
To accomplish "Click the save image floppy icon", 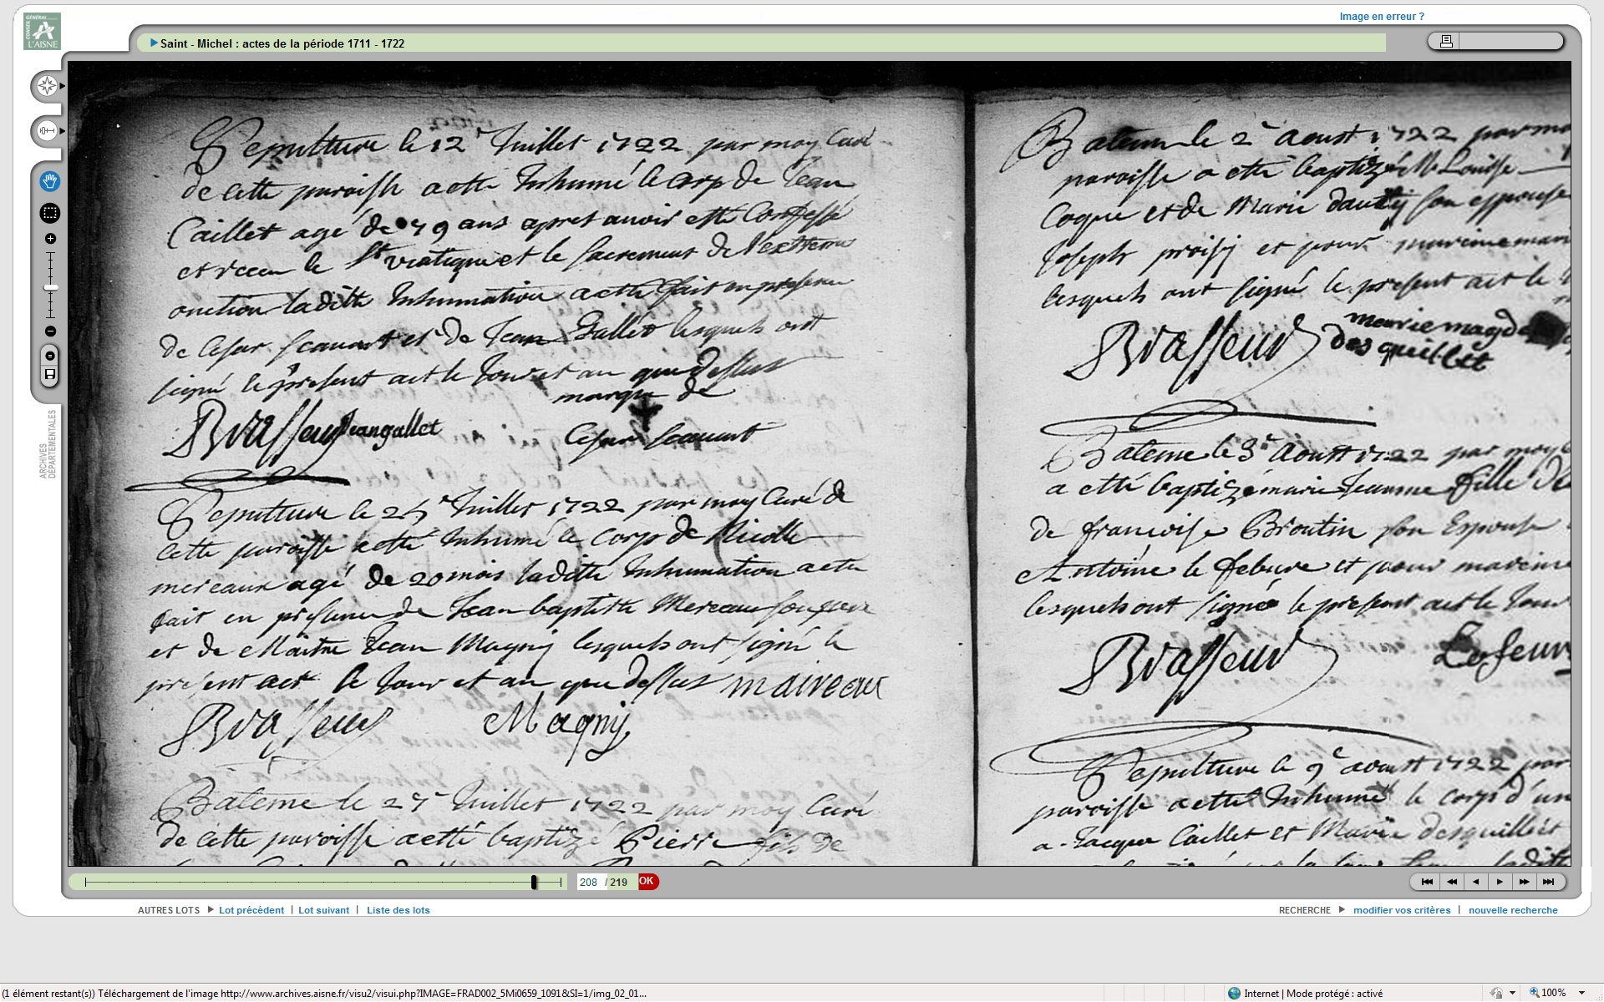I will 50,374.
